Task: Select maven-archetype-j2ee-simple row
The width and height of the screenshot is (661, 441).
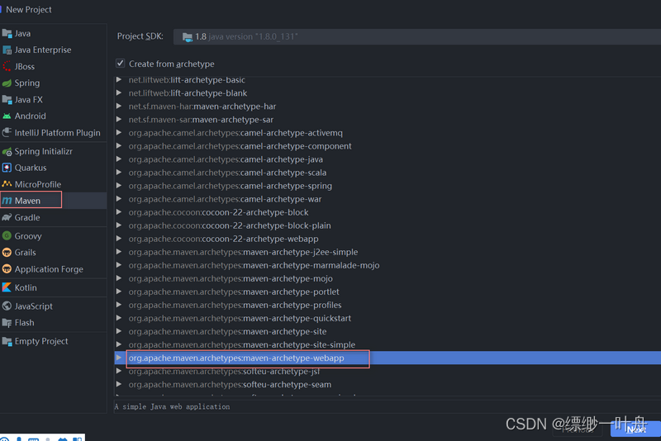Action: (388, 252)
